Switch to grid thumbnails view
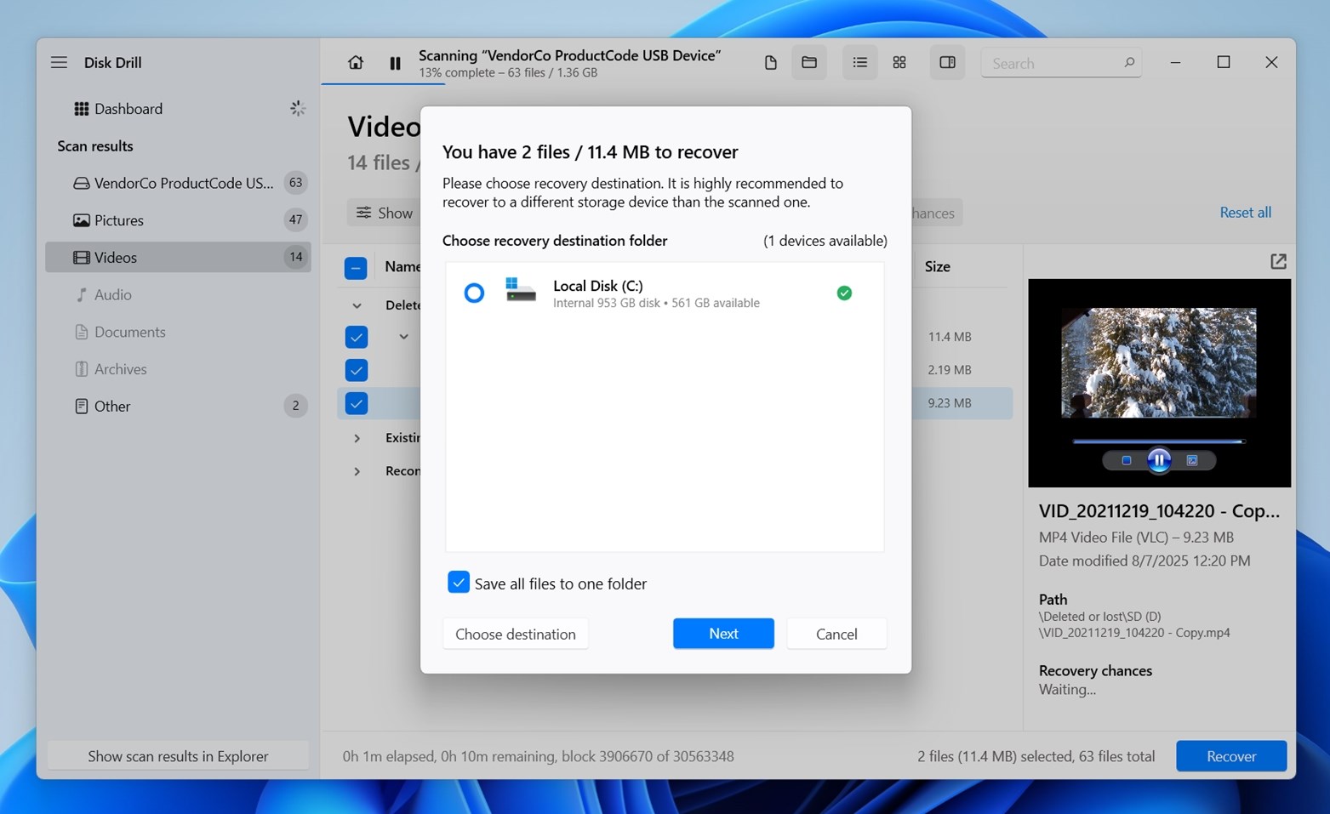The height and width of the screenshot is (814, 1330). tap(899, 63)
